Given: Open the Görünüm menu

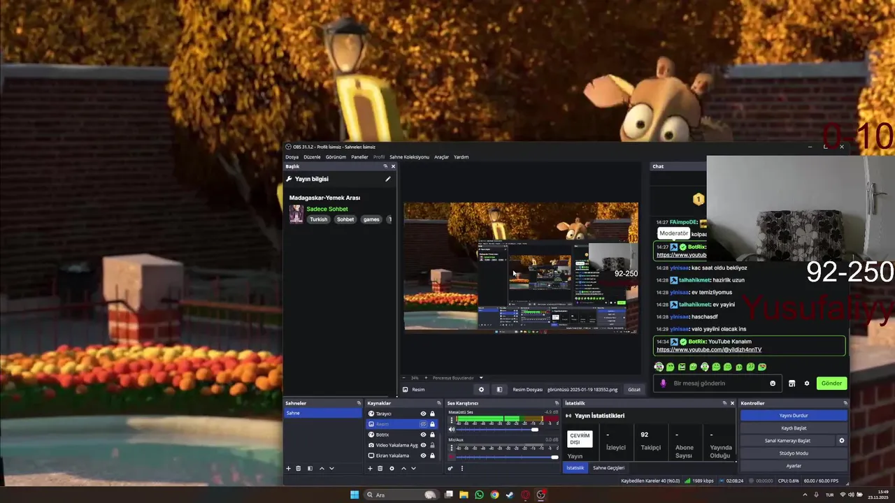Looking at the screenshot, I should point(336,157).
